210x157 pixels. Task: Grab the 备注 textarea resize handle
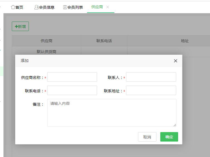pyautogui.click(x=175, y=125)
